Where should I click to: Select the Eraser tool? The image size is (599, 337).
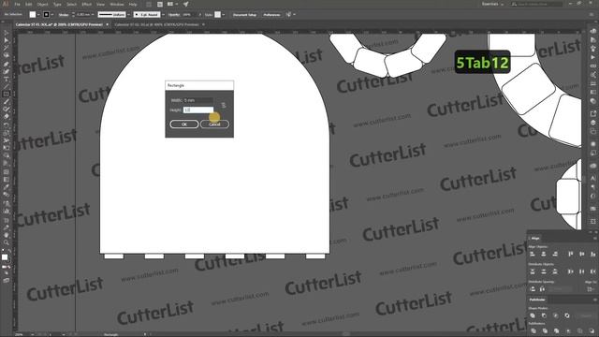(7, 116)
